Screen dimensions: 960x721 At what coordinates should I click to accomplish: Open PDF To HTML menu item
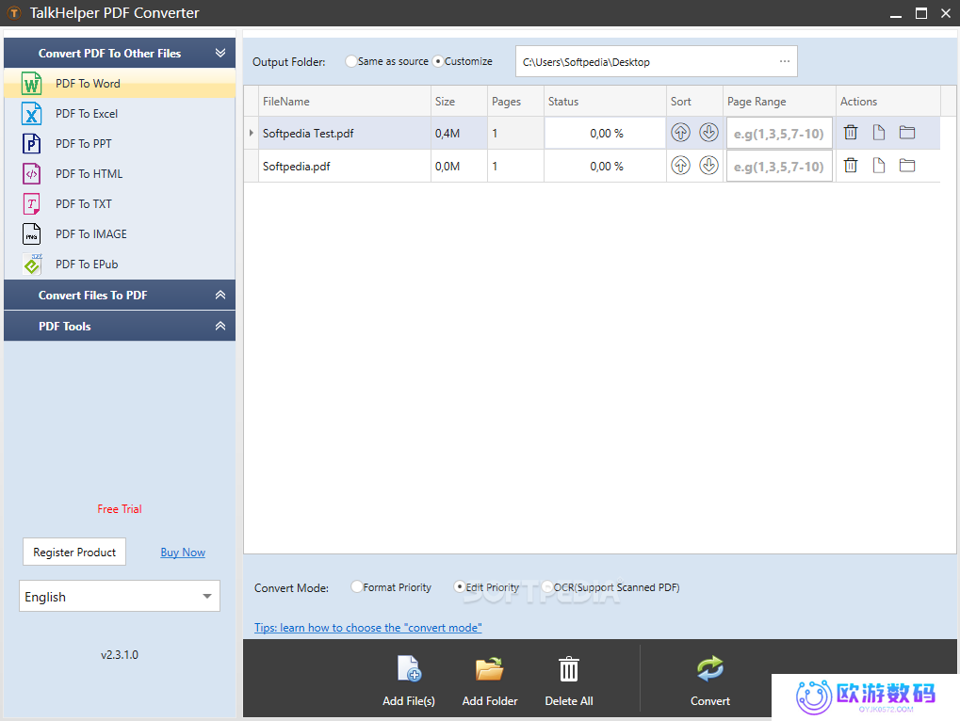(x=120, y=174)
